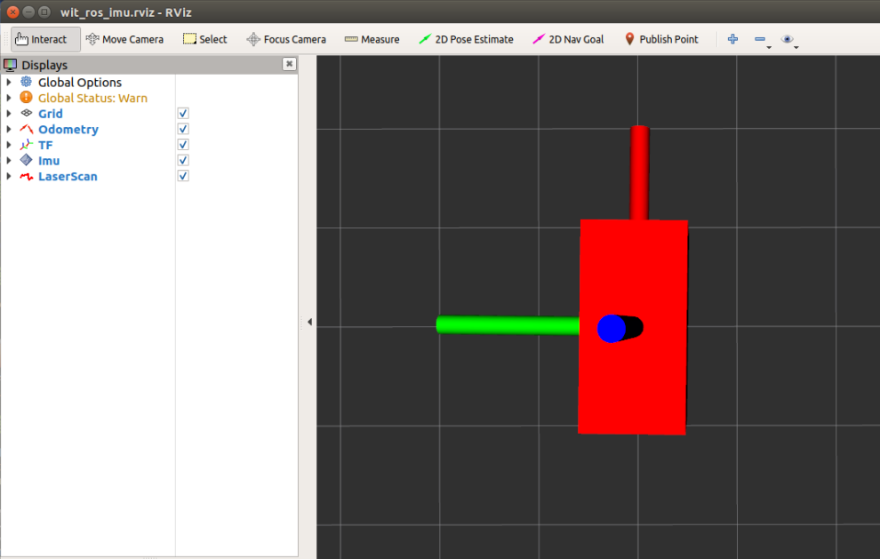The height and width of the screenshot is (559, 880).
Task: Expand Global Options tree item
Action: tap(8, 82)
